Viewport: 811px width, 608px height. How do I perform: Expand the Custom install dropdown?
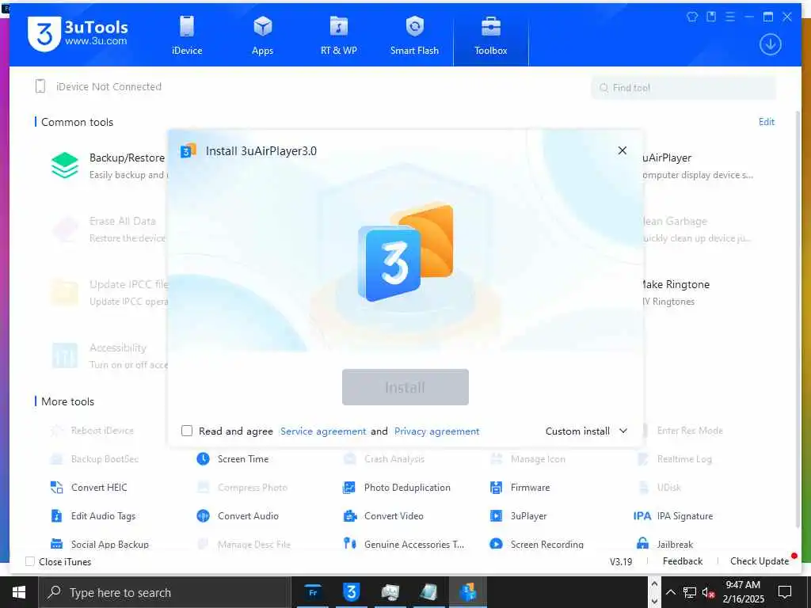(586, 431)
